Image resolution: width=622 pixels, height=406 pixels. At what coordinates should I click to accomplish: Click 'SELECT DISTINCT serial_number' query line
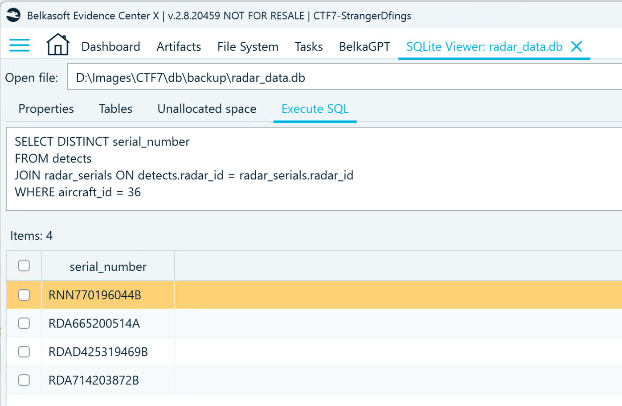(x=102, y=141)
